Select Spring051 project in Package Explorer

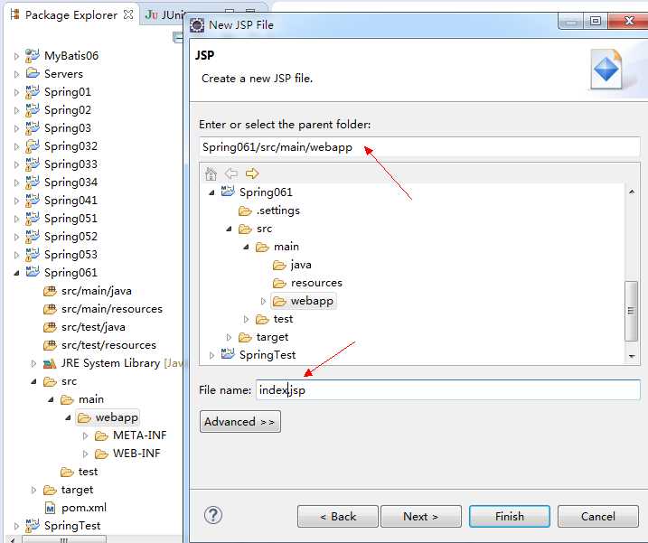[70, 219]
